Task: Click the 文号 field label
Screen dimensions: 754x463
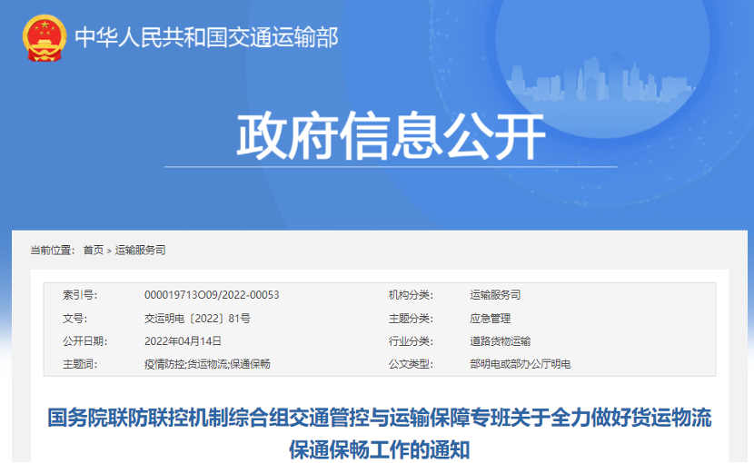Action: 75,319
